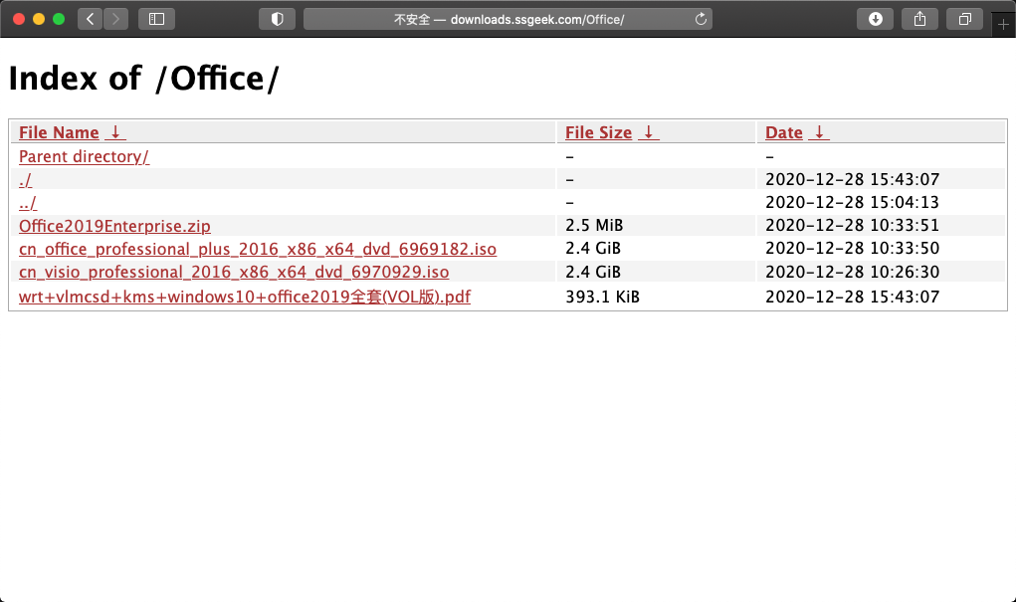This screenshot has width=1016, height=602.
Task: Select the date 2020-12-28 10:33:51
Action: pyautogui.click(x=852, y=225)
